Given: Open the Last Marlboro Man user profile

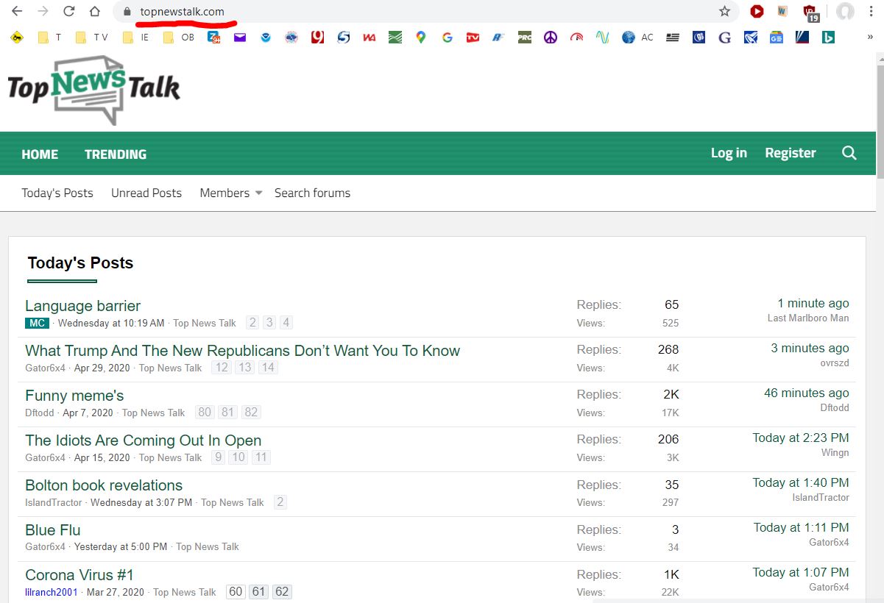Looking at the screenshot, I should 808,318.
